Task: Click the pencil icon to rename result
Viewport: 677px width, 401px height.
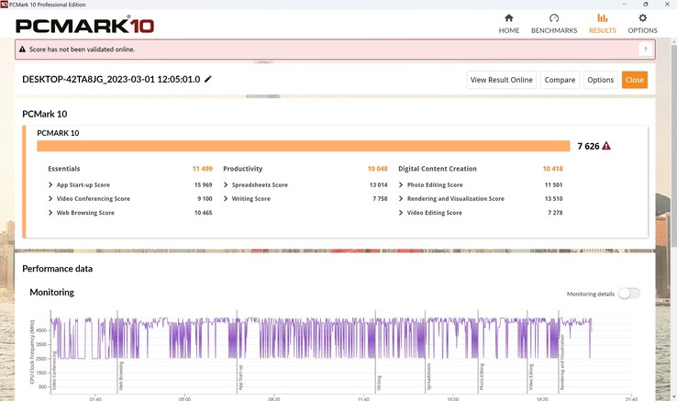Action: (x=208, y=79)
